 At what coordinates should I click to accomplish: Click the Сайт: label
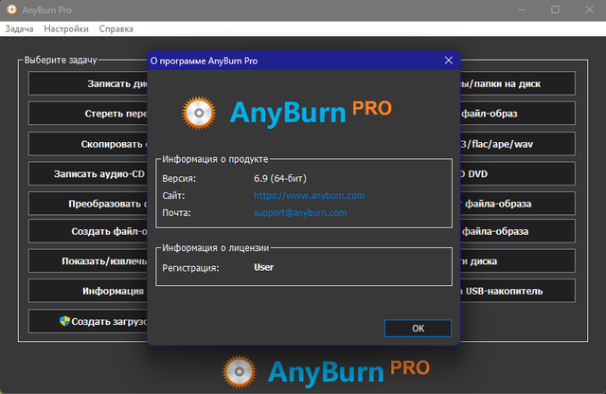coord(173,196)
